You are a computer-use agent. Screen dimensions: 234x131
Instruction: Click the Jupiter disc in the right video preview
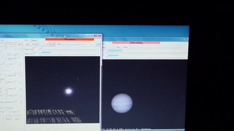tap(122, 103)
